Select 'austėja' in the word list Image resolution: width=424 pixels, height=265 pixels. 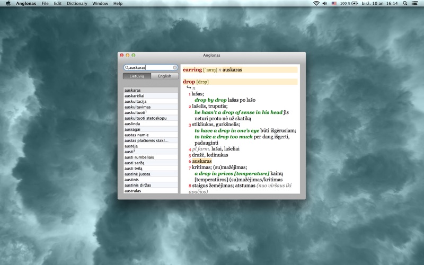click(x=151, y=146)
